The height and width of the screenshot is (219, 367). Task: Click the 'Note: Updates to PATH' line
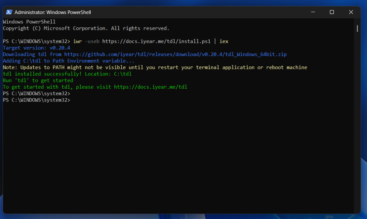tap(155, 67)
